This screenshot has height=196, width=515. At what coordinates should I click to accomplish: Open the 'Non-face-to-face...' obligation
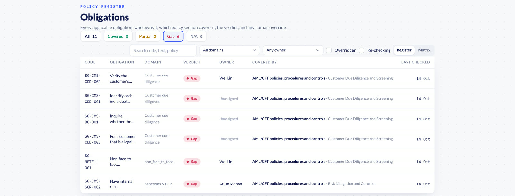(121, 162)
